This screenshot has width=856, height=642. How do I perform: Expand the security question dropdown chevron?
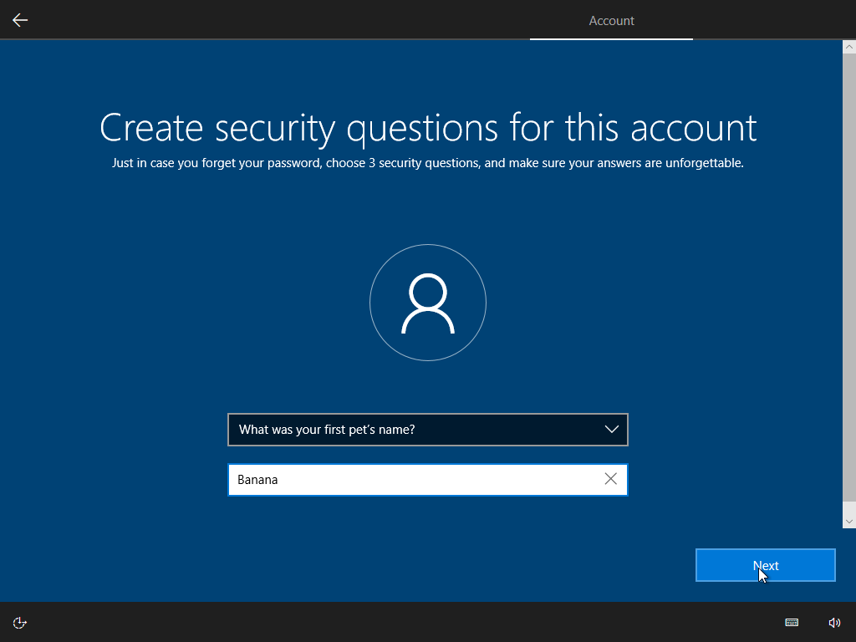[611, 430]
